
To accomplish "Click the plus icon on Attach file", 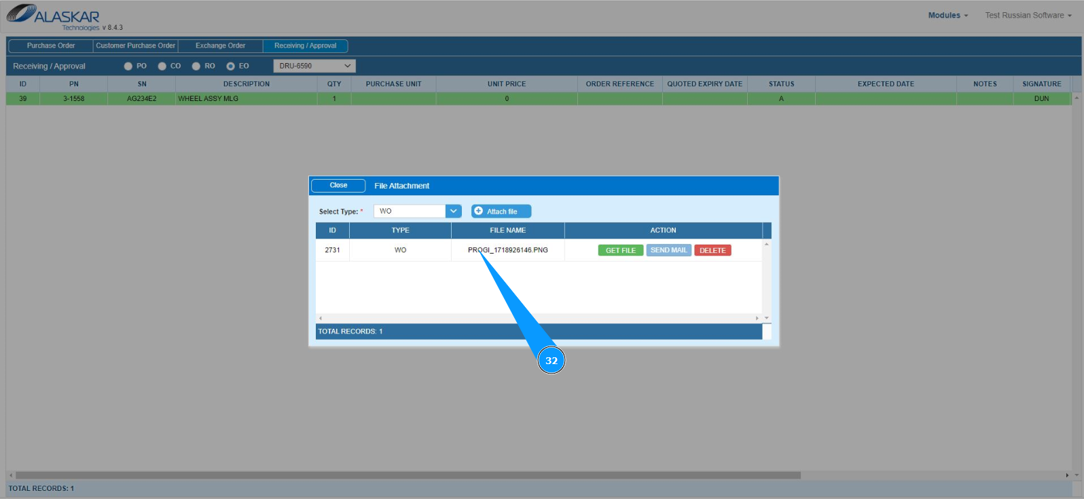I will (478, 212).
